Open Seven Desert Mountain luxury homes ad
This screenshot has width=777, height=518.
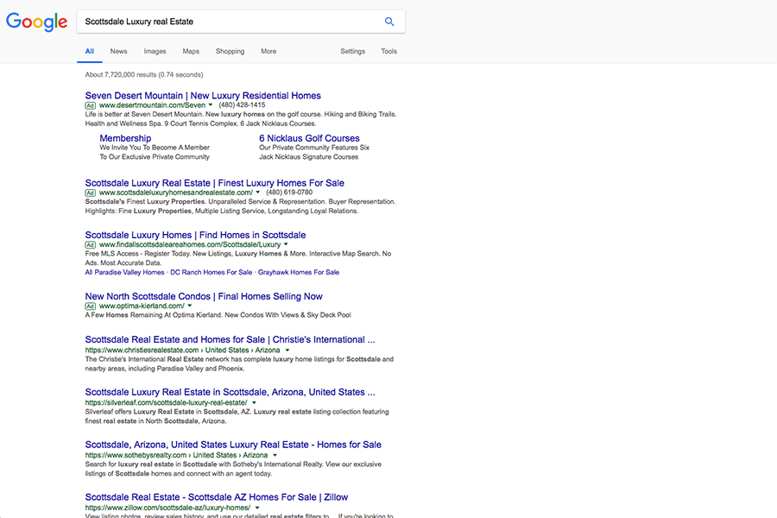tap(203, 96)
